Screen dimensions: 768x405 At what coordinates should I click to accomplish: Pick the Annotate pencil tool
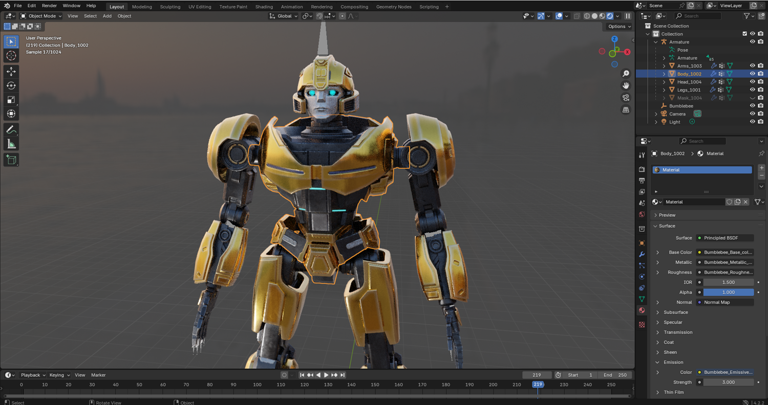pyautogui.click(x=11, y=130)
